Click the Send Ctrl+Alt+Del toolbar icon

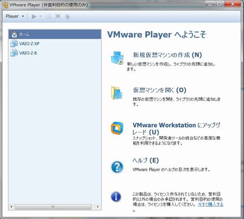tap(48, 16)
